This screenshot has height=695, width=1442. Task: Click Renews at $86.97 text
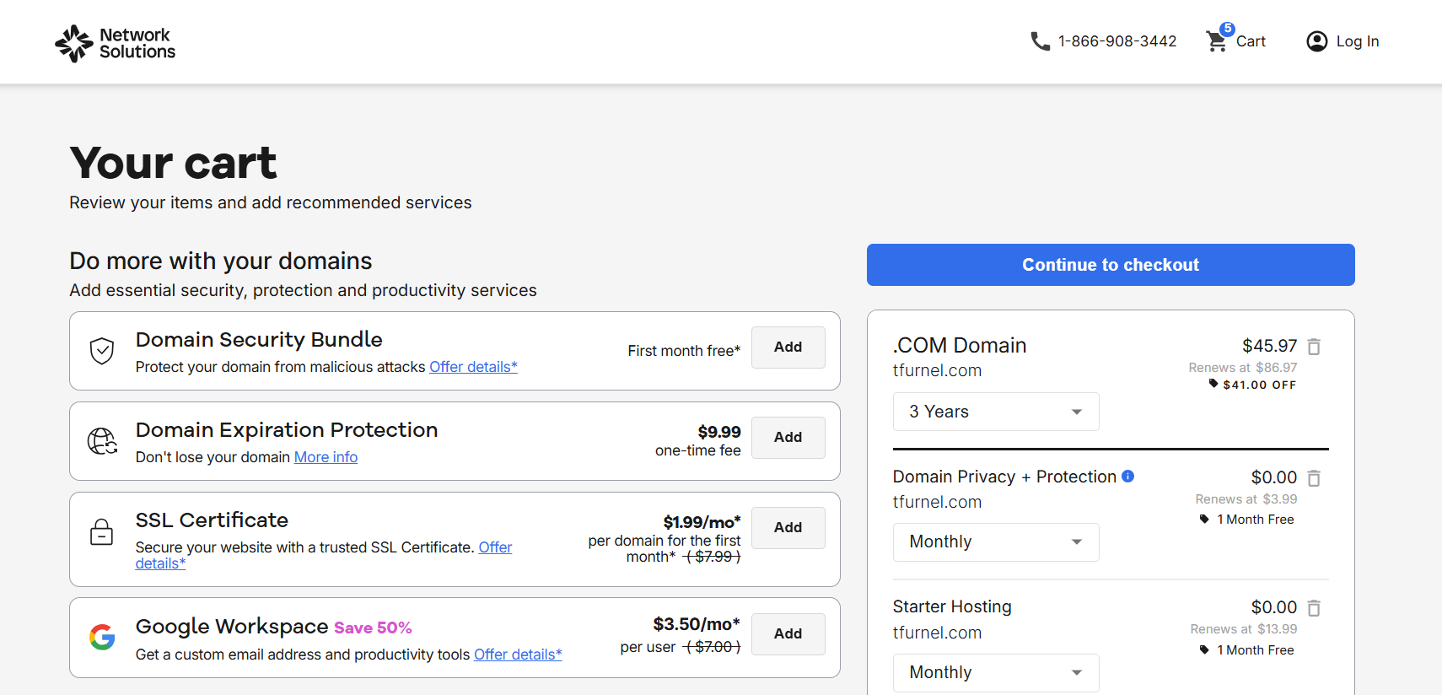point(1243,368)
